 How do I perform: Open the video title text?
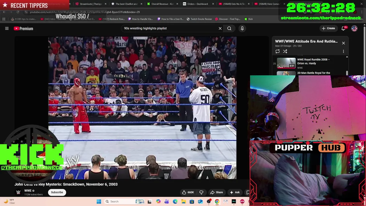66,184
